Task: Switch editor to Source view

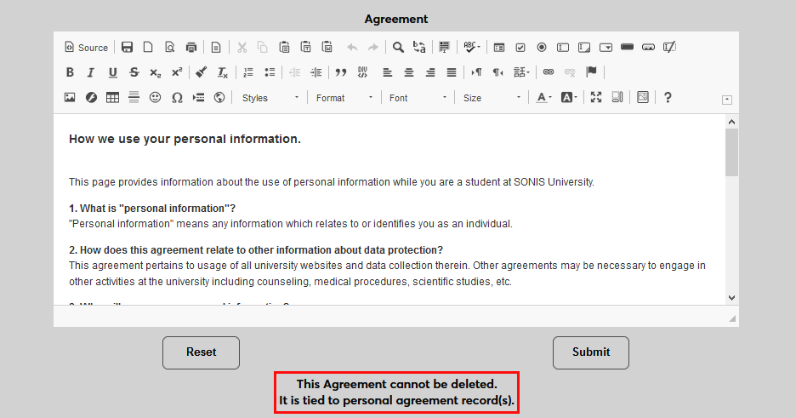Action: [86, 47]
